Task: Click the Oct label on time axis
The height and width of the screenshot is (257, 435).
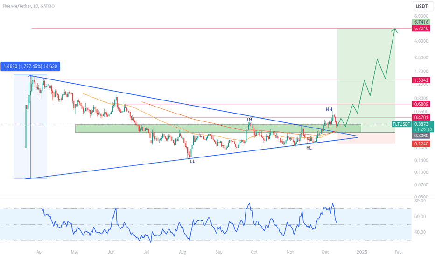Action: (x=254, y=252)
